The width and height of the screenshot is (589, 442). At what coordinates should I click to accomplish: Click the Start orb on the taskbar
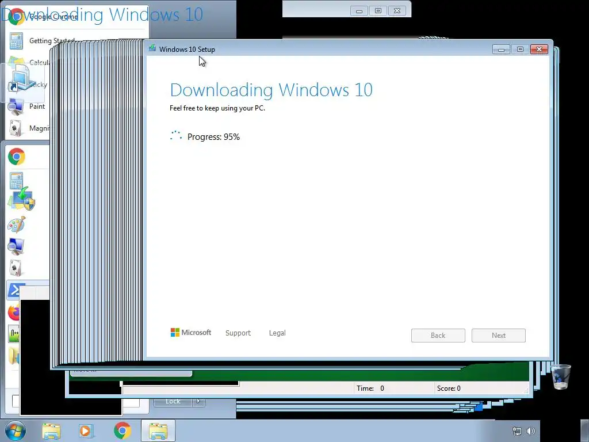pos(15,430)
